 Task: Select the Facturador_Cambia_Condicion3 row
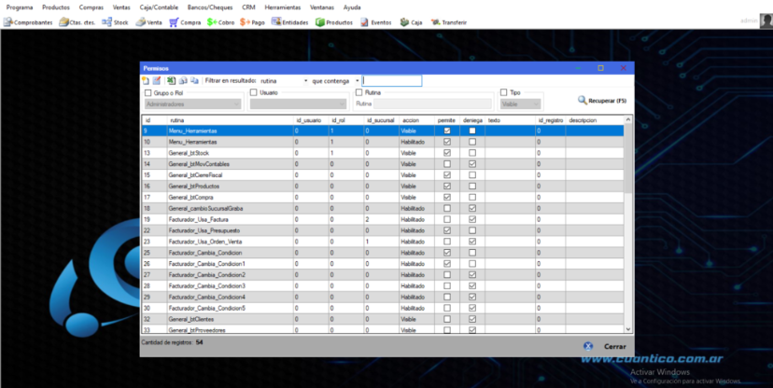pyautogui.click(x=383, y=286)
